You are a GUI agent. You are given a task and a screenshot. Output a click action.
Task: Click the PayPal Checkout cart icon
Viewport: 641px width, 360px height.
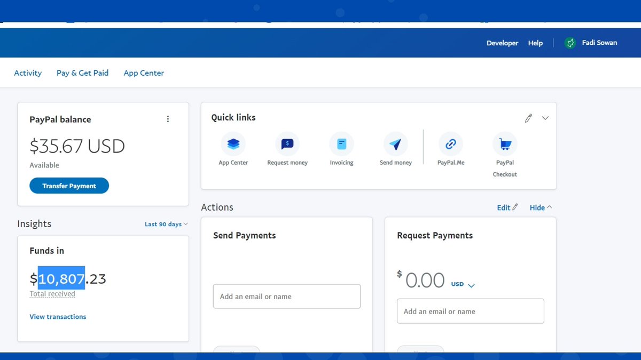click(505, 144)
